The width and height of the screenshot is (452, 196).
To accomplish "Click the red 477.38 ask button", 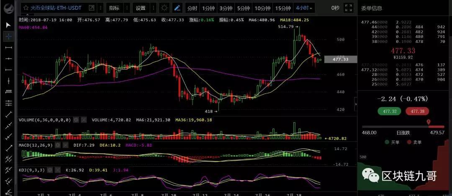I will coord(417,111).
